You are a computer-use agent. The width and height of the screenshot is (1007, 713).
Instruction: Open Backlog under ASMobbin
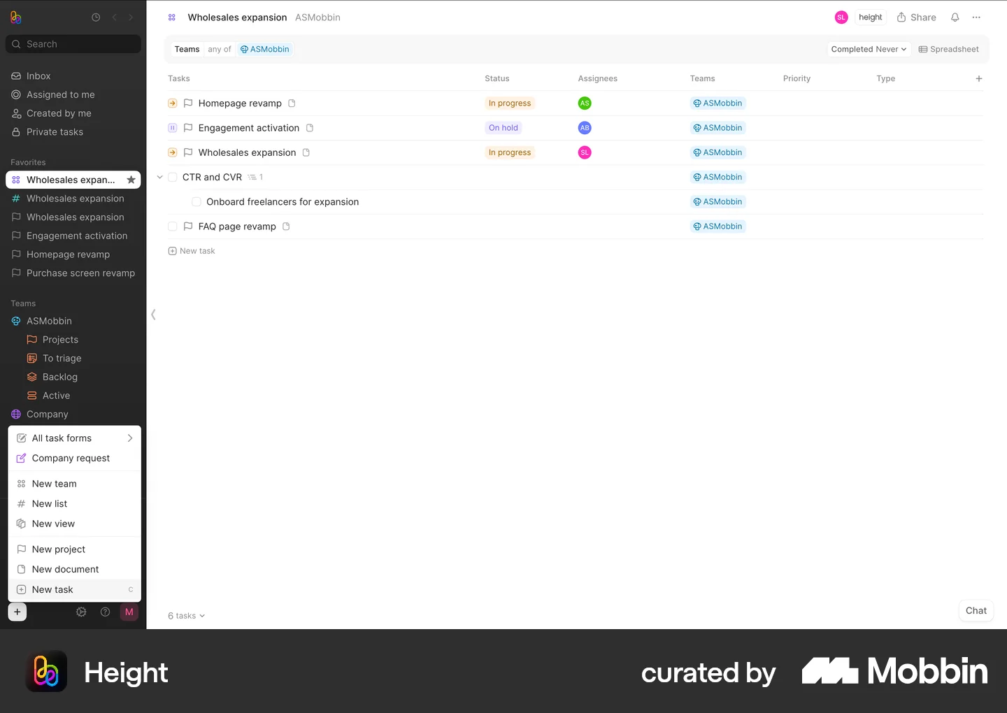coord(73,377)
